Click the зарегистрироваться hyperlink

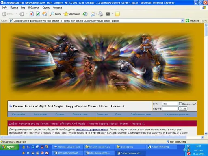92,130
